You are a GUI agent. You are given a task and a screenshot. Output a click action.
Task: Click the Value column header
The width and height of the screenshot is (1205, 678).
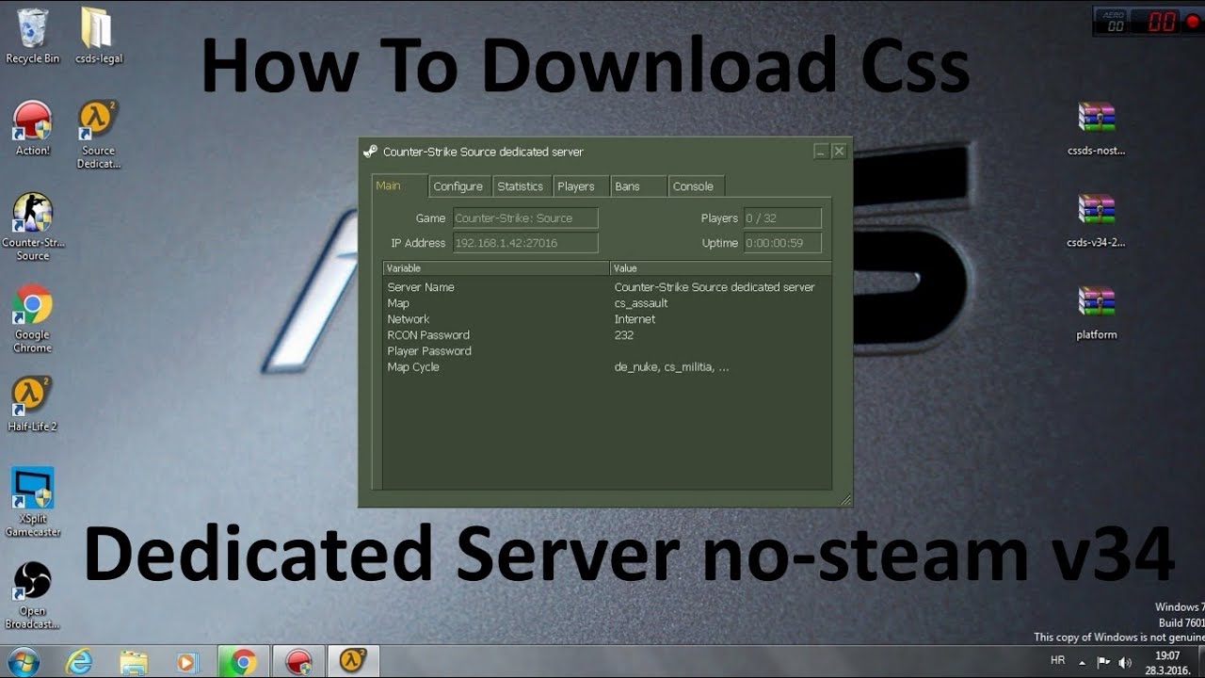[x=720, y=268]
